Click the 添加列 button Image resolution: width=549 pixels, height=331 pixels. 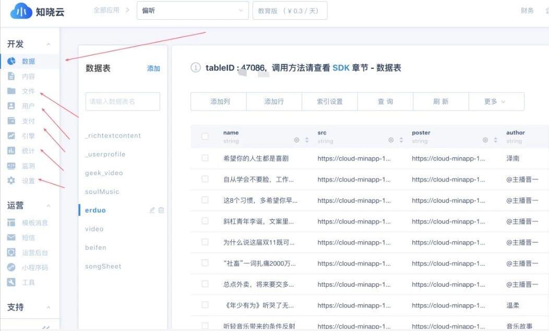click(220, 102)
